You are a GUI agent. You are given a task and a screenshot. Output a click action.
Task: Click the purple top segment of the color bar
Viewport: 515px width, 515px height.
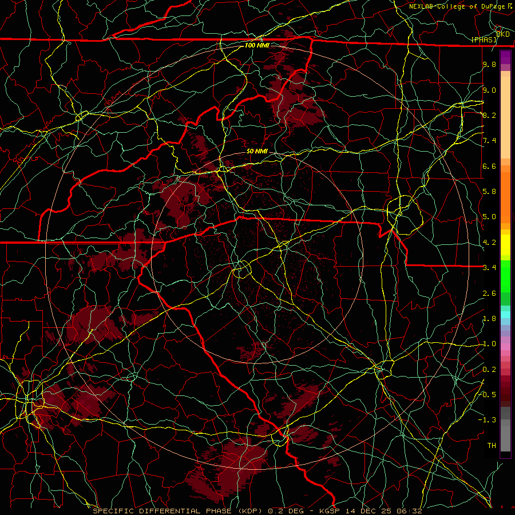pyautogui.click(x=505, y=57)
